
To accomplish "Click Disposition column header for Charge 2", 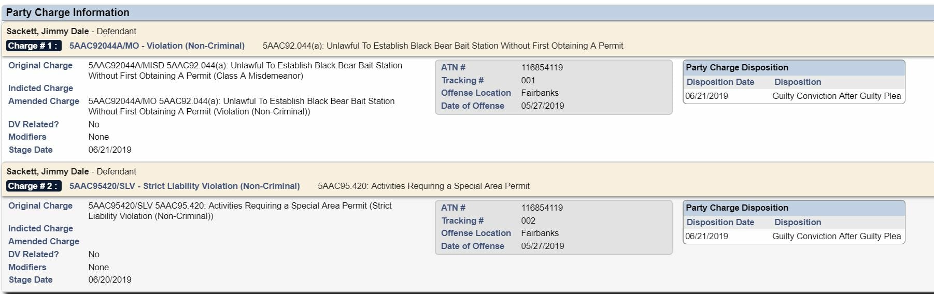I will tap(798, 222).
